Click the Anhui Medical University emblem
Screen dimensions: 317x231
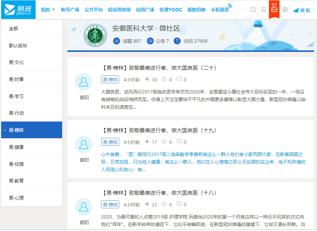(x=95, y=36)
